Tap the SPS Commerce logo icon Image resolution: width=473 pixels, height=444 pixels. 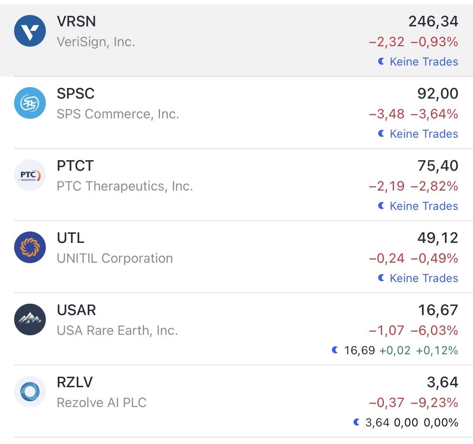pos(30,103)
